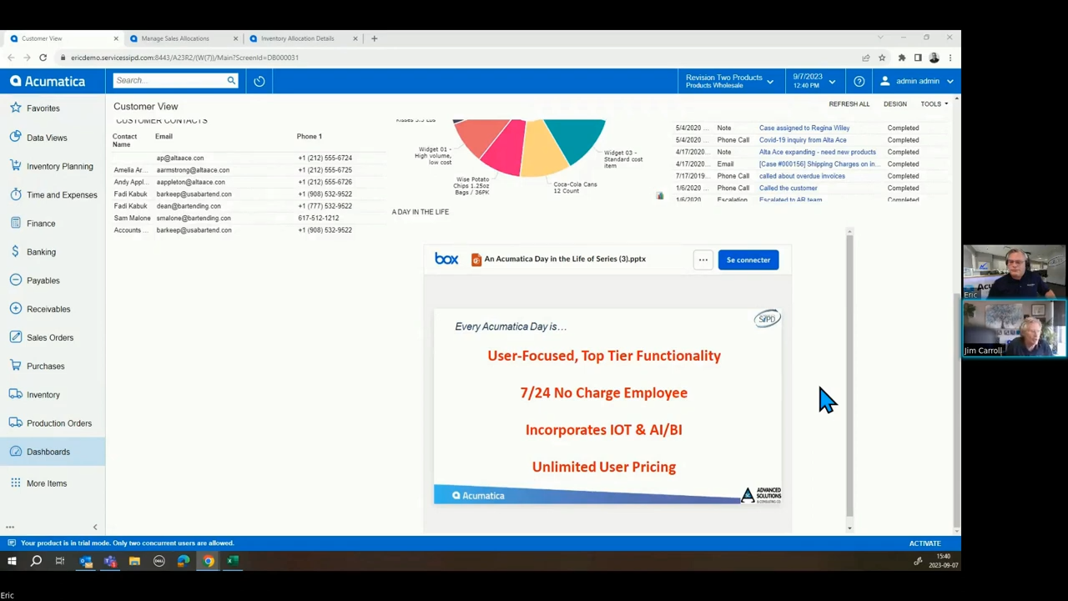Open Chrome three-dot menu
This screenshot has height=601, width=1068.
point(950,58)
